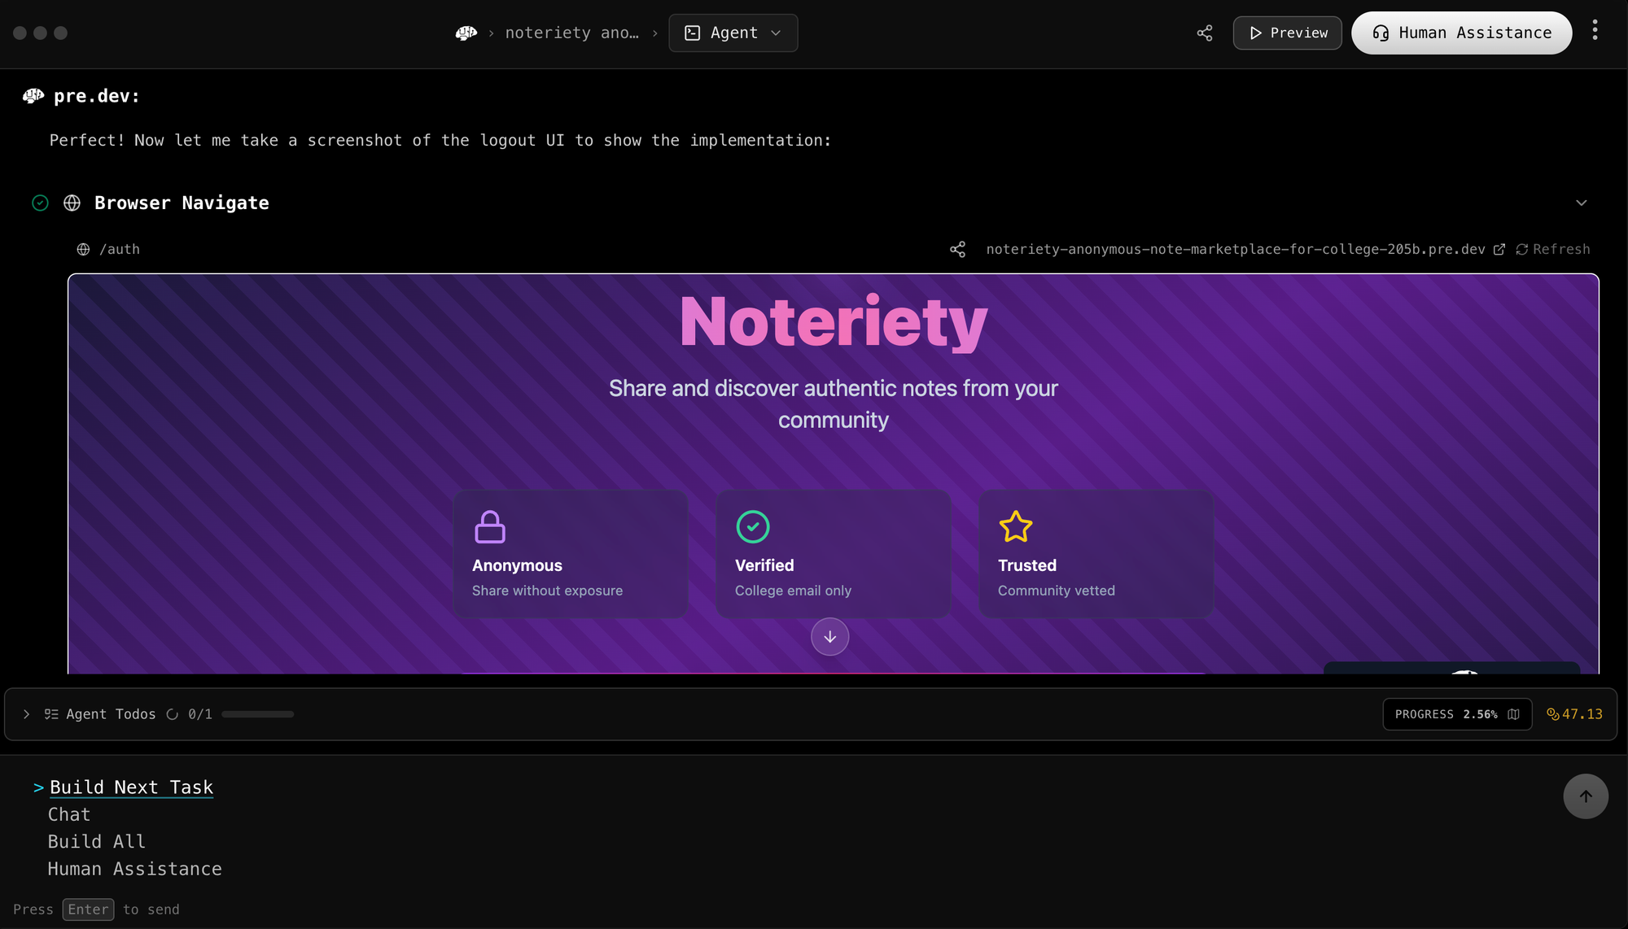Click the Preview button
1628x929 pixels.
point(1287,33)
